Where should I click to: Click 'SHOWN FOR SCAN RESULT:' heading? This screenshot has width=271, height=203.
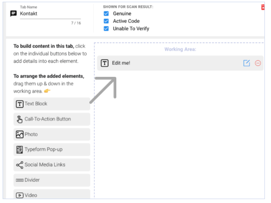tap(128, 7)
